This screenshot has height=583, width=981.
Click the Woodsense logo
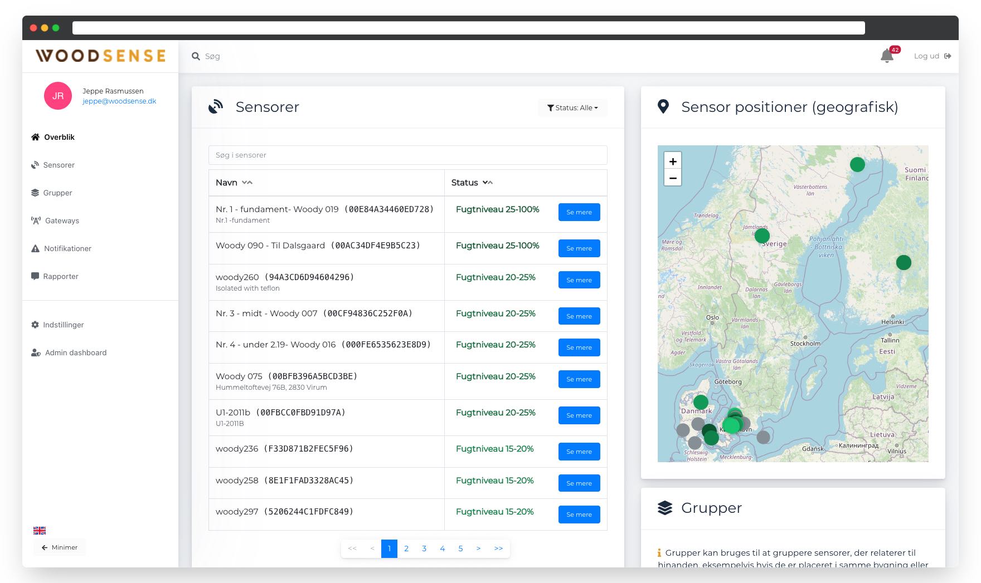pos(100,56)
